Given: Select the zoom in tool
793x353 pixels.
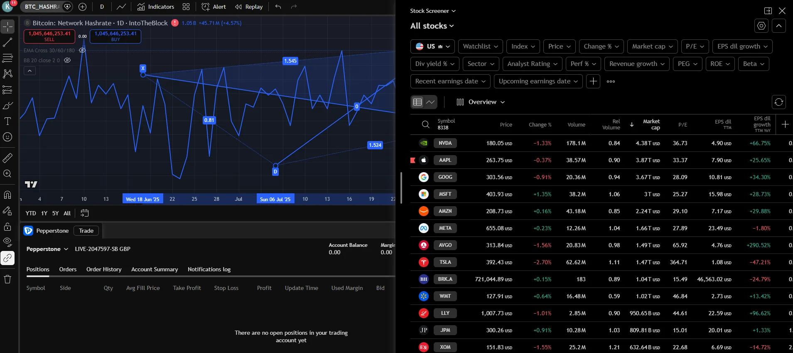Looking at the screenshot, I should point(7,174).
